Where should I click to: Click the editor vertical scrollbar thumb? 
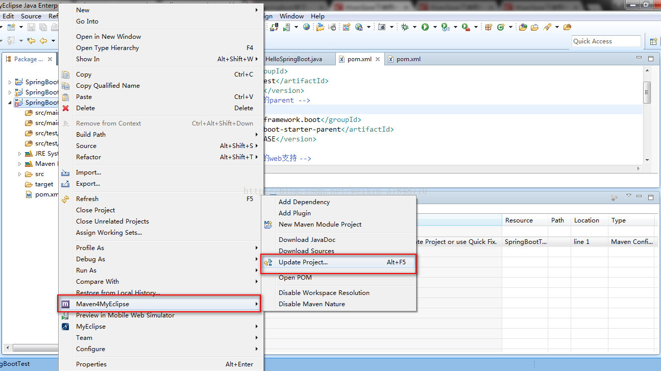point(647,92)
